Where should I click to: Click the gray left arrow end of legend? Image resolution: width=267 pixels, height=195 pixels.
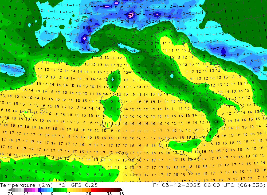(x=10, y=190)
